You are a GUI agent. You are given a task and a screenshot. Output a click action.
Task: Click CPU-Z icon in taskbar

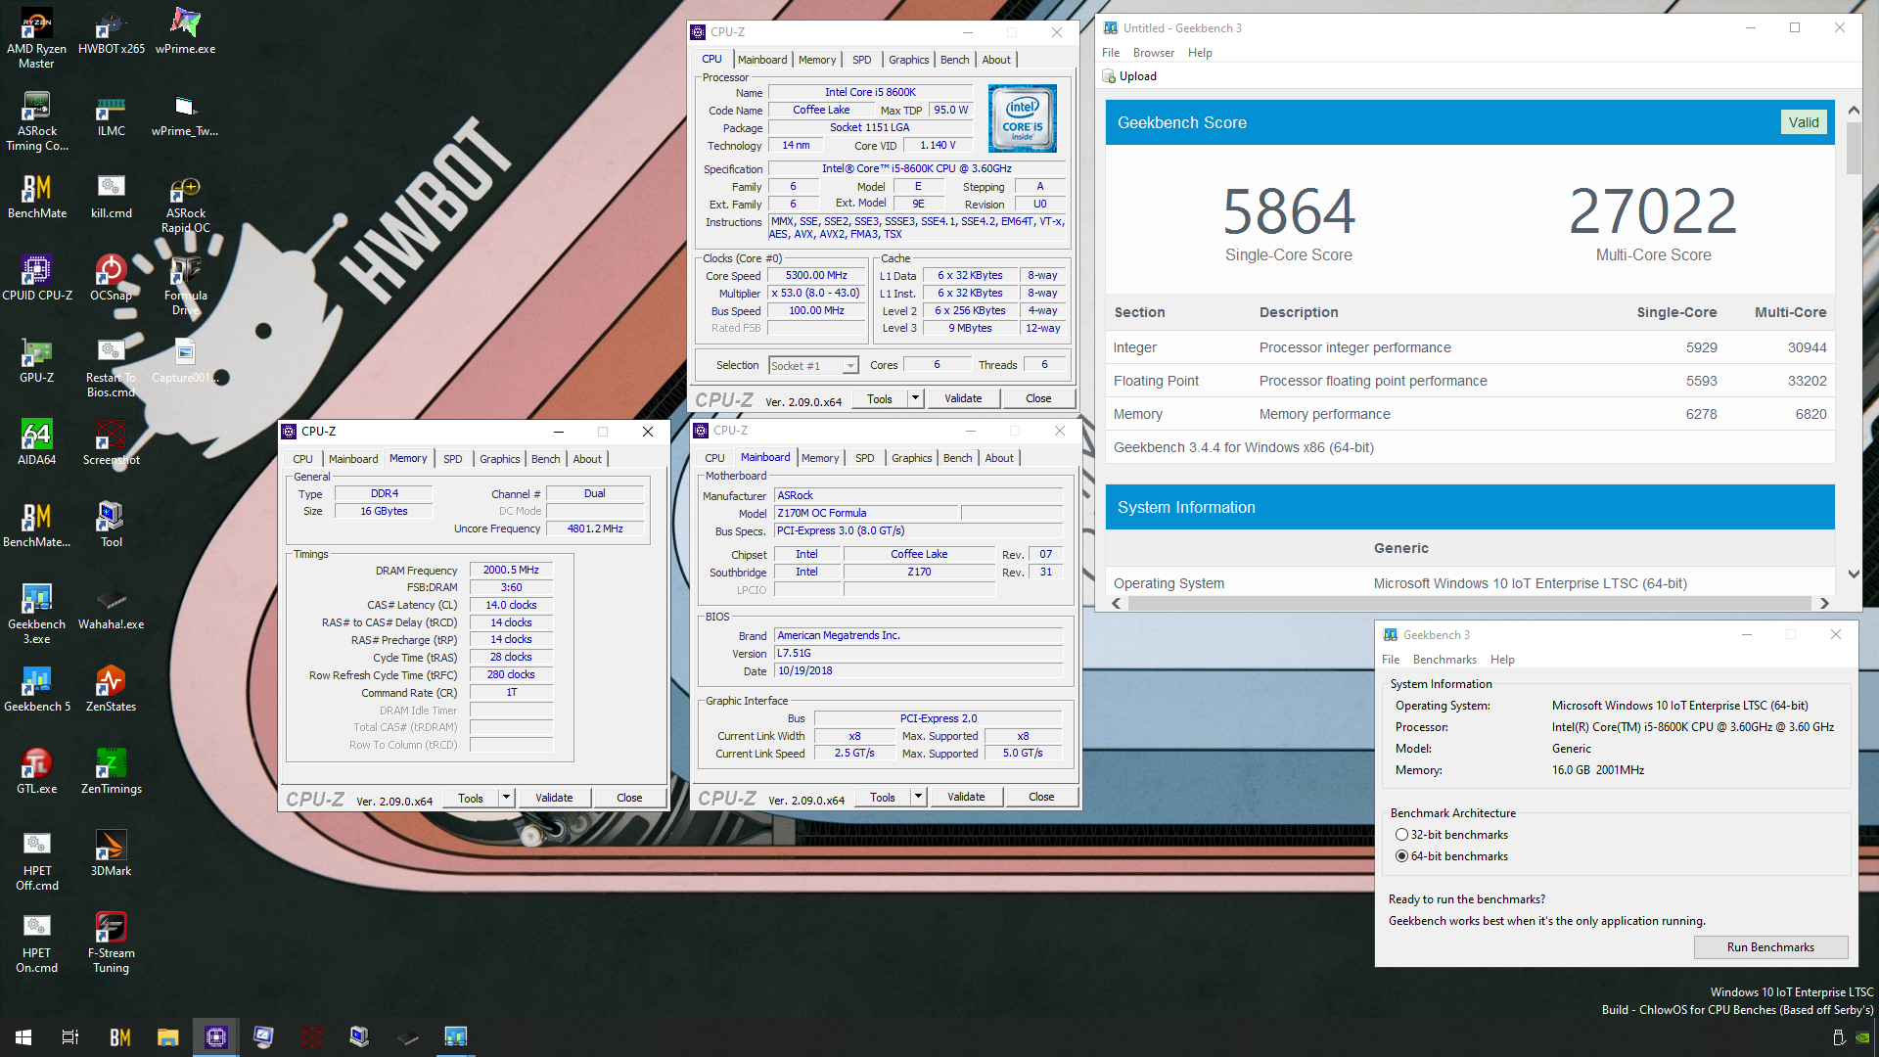point(216,1036)
